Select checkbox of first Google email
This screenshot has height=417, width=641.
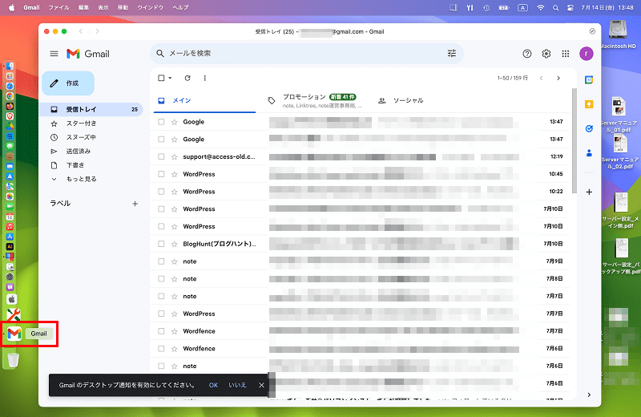point(161,122)
